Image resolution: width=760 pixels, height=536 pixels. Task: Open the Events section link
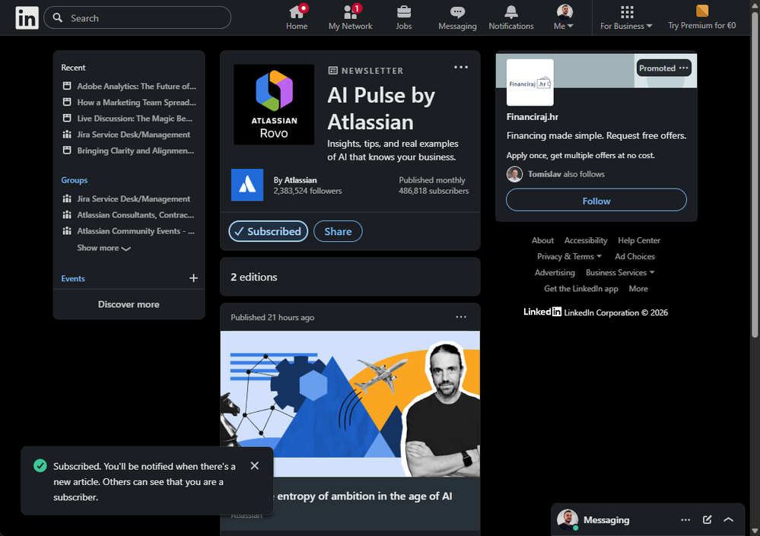[x=73, y=278]
